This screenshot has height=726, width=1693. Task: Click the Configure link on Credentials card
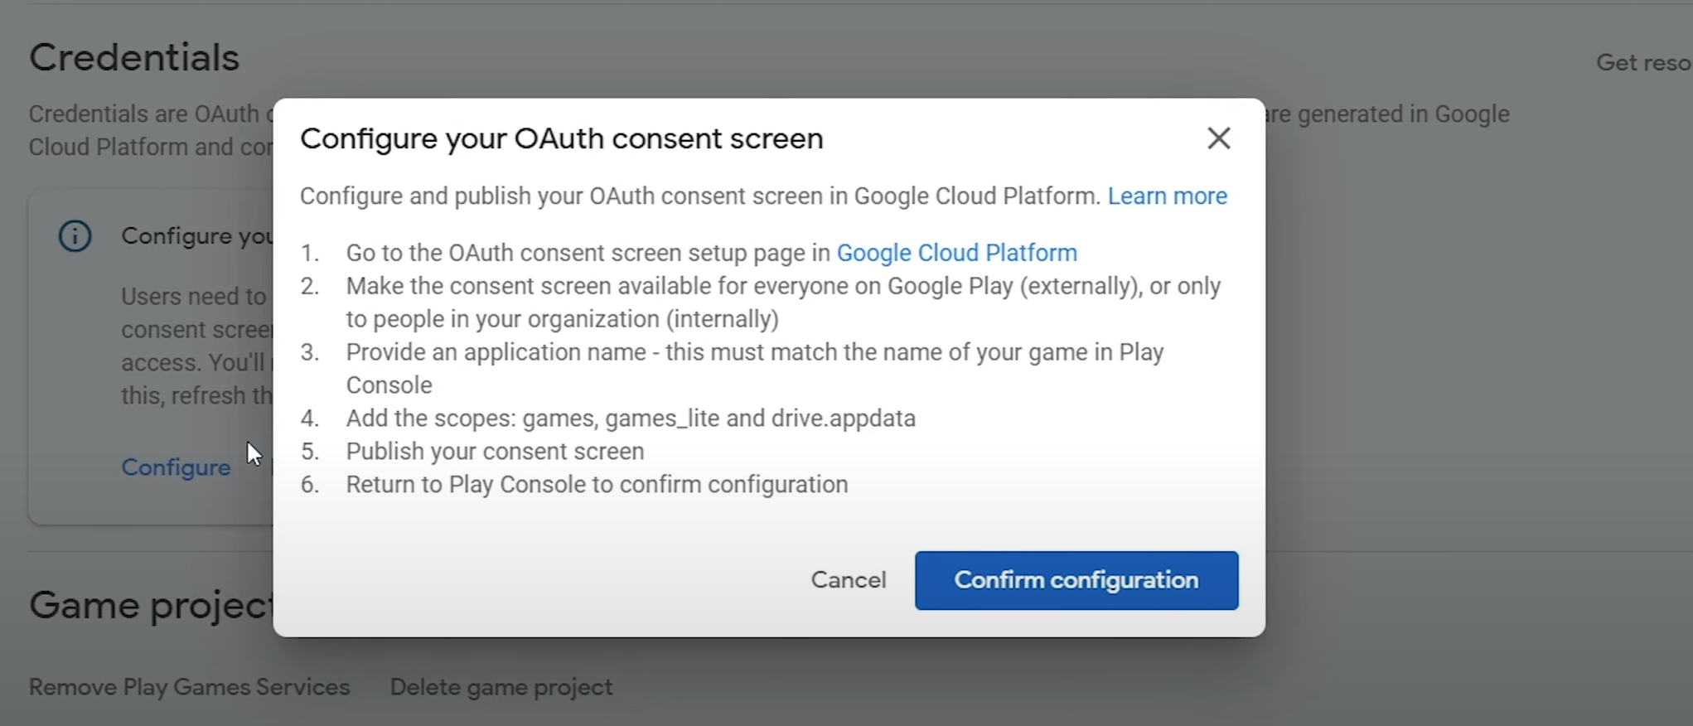pyautogui.click(x=176, y=467)
